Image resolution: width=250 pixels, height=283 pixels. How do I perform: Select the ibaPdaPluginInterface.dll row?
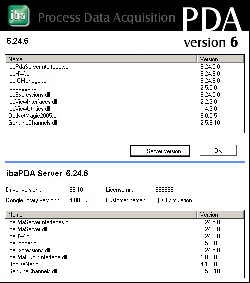[x=125, y=257]
